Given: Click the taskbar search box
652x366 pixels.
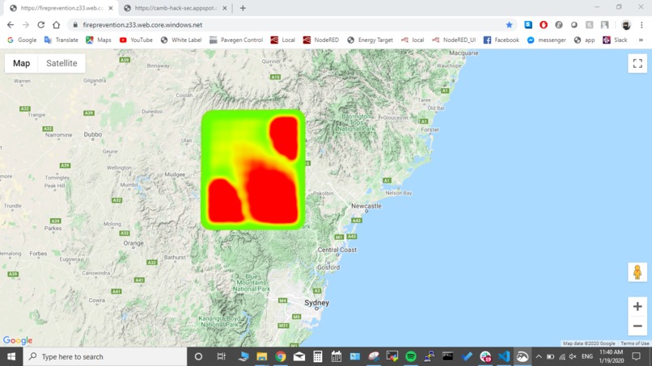Looking at the screenshot, I should pos(105,356).
